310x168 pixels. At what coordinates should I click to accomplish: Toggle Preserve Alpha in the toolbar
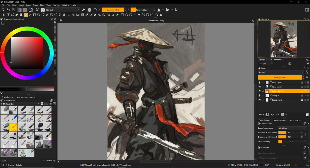click(x=89, y=10)
